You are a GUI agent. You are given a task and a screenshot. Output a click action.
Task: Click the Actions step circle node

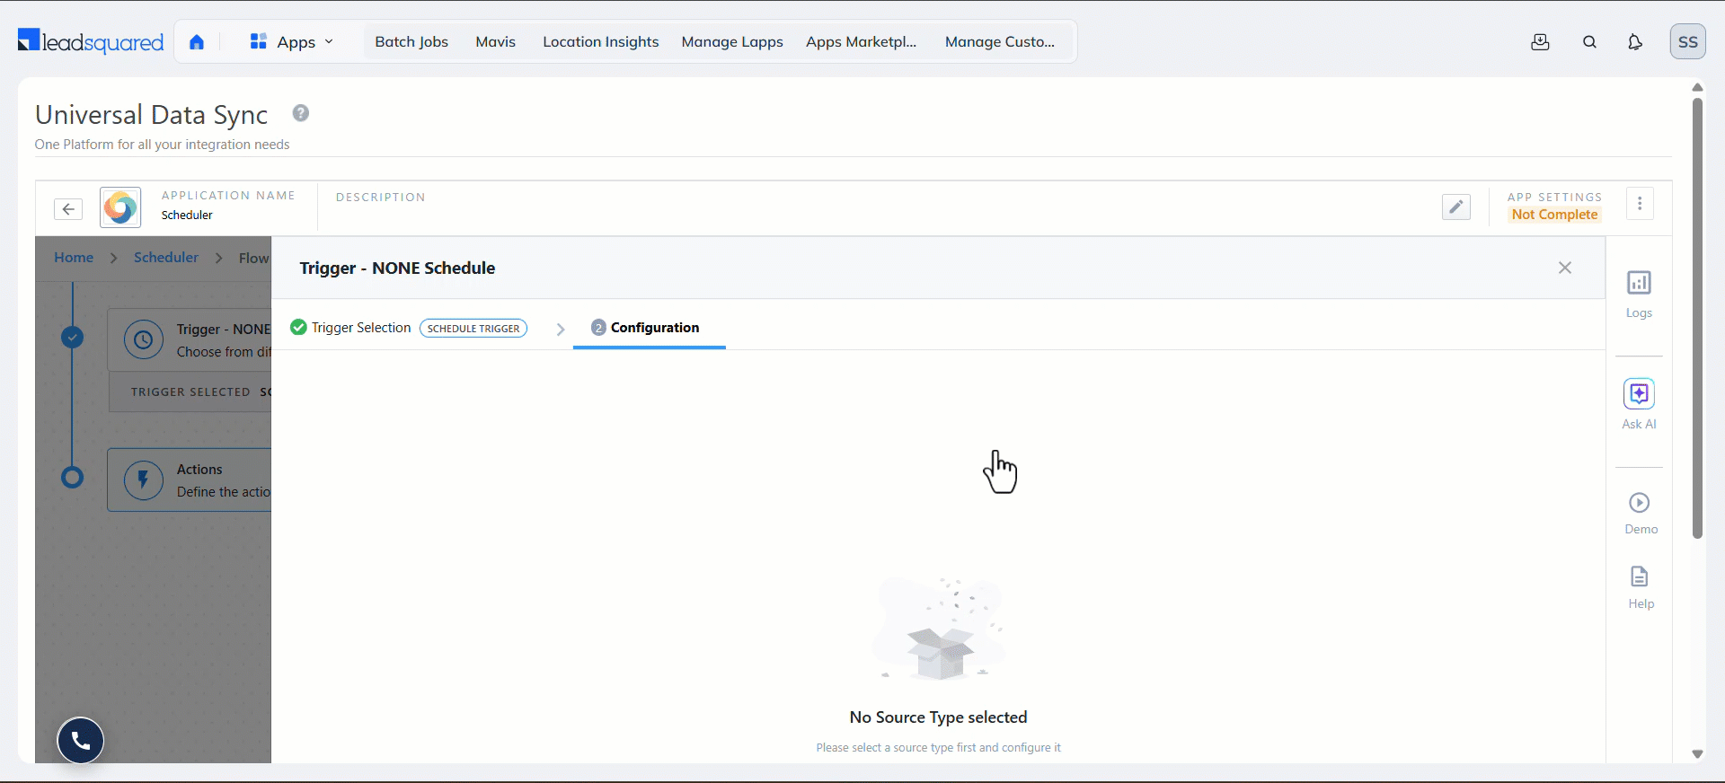click(73, 477)
